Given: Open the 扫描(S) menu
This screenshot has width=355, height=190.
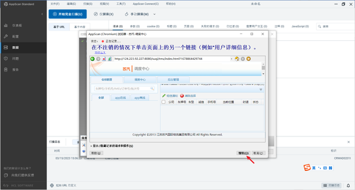Looking at the screenshot, I should (x=88, y=4).
